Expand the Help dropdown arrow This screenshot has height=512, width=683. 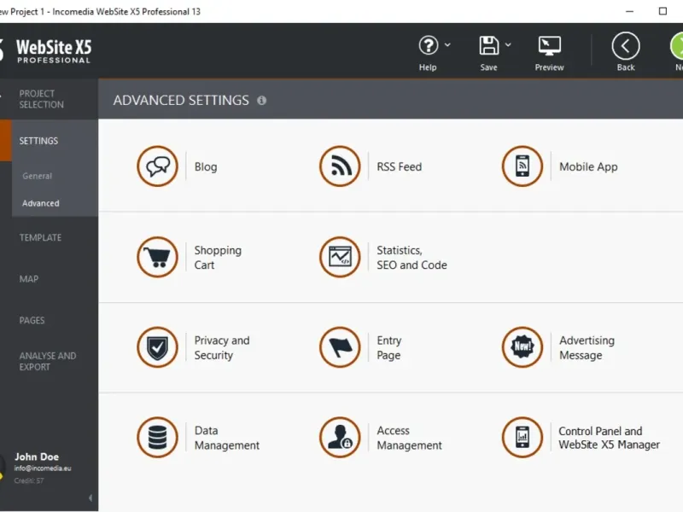pos(447,44)
